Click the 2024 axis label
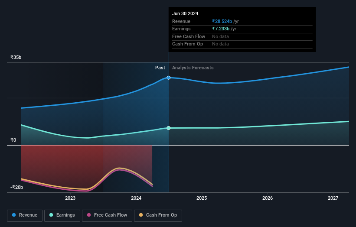The image size is (356, 227). (136, 198)
